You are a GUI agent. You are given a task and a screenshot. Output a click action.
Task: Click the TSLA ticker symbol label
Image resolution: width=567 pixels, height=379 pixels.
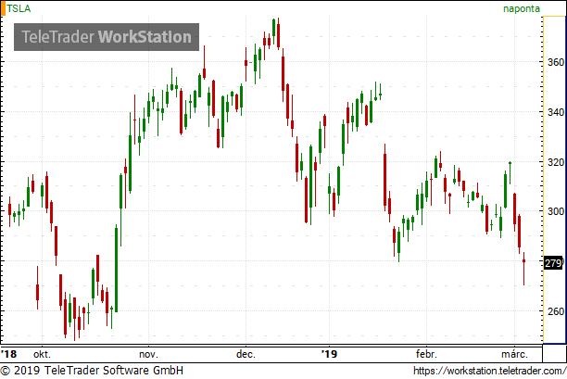click(x=19, y=8)
